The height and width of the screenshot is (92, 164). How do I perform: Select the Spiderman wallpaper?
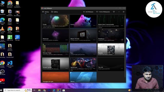(83, 64)
